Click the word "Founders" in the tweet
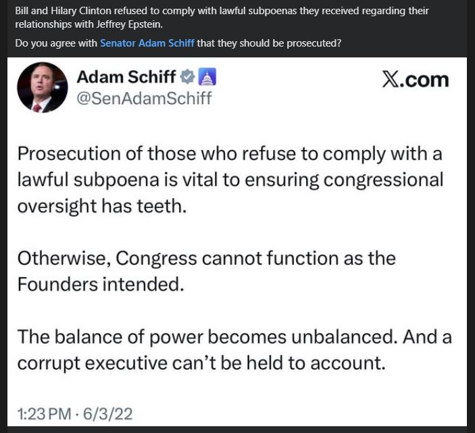The width and height of the screenshot is (475, 433). (x=57, y=284)
